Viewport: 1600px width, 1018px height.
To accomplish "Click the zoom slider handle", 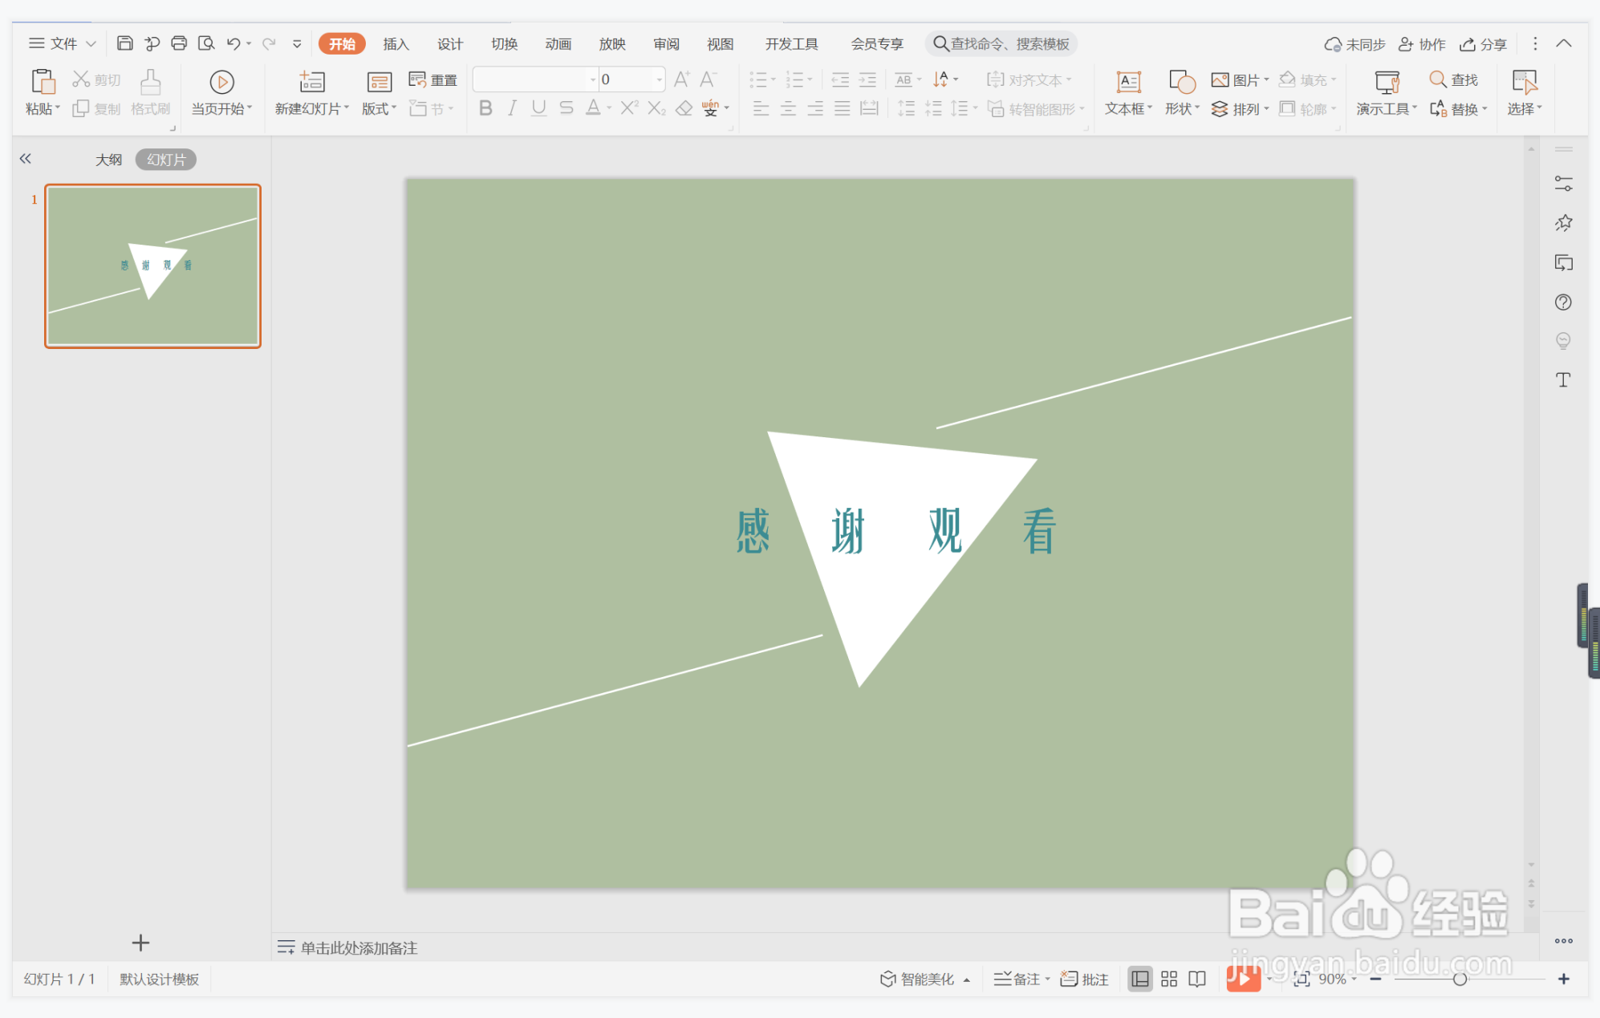I will click(1460, 979).
